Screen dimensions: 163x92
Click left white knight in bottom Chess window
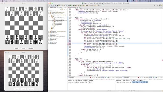14,57
